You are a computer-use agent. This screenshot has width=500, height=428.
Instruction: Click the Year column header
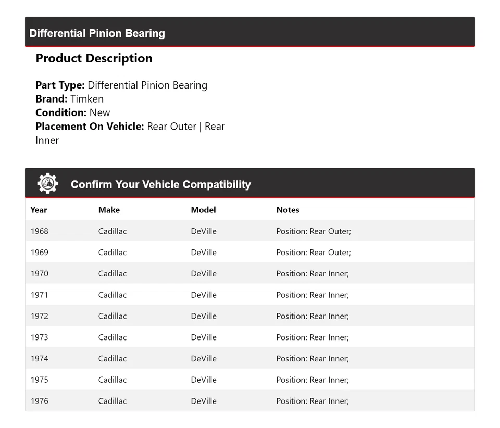39,210
